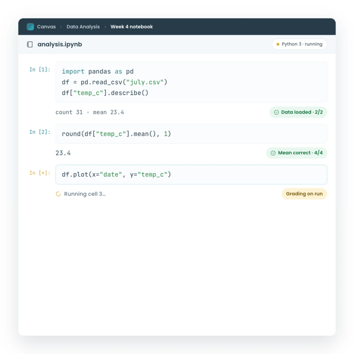Select Week 4 notebook breadcrumb

coord(132,27)
